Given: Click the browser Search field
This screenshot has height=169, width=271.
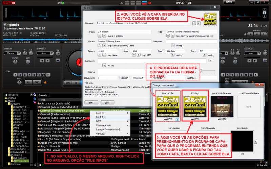Looking at the screenshot, I should [65, 95].
